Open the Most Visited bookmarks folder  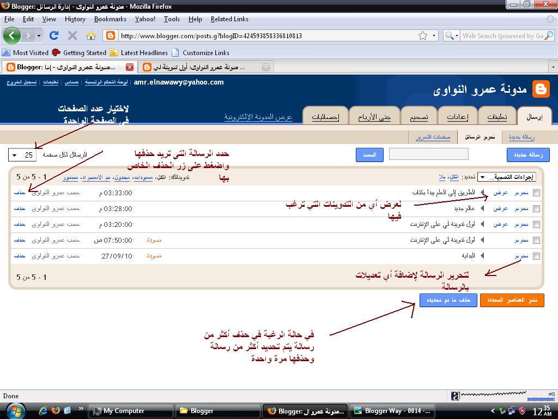(25, 53)
